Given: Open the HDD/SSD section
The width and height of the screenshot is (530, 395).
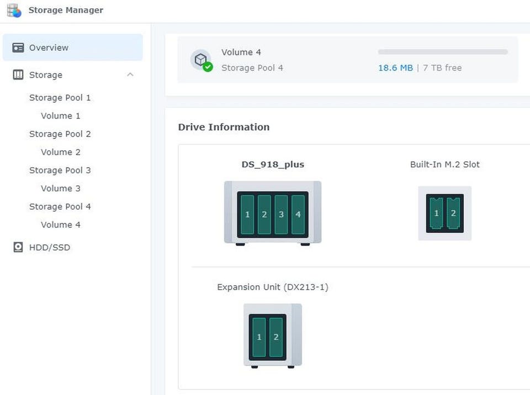Looking at the screenshot, I should pos(49,248).
